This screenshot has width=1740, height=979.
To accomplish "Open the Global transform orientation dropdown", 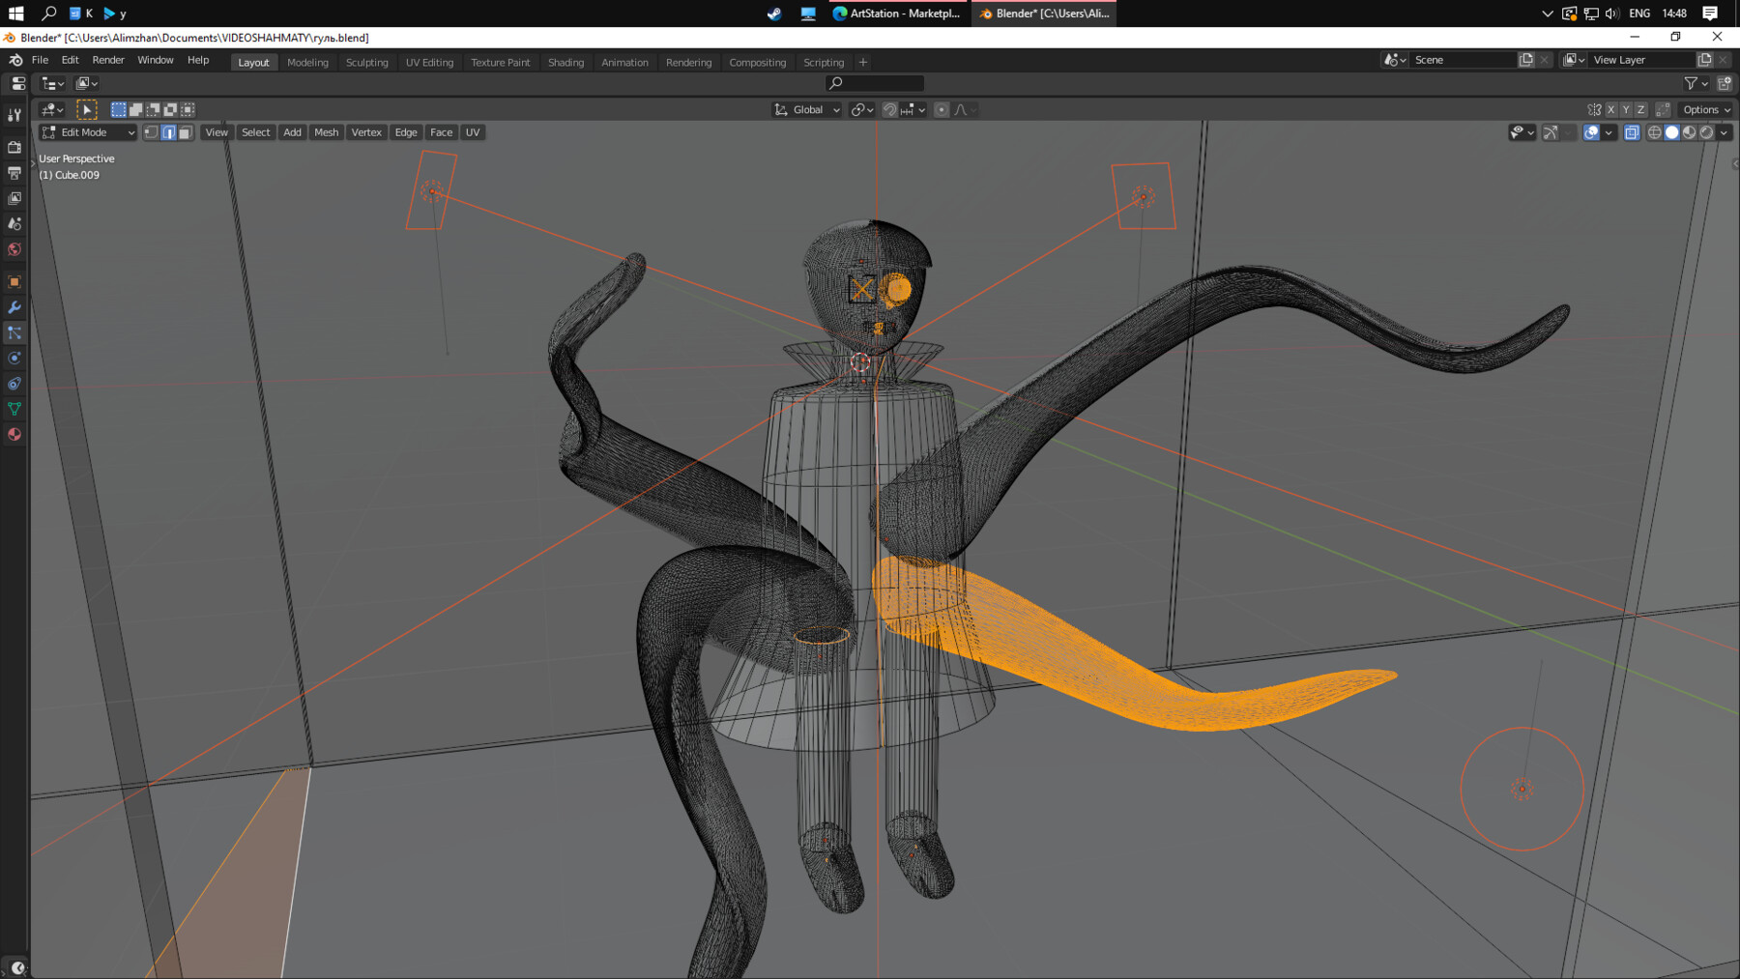I will (x=807, y=110).
